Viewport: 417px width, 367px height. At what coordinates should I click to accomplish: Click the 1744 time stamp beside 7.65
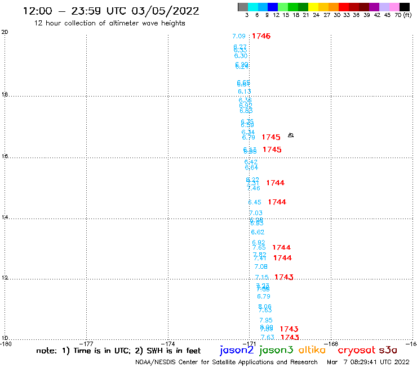[282, 247]
